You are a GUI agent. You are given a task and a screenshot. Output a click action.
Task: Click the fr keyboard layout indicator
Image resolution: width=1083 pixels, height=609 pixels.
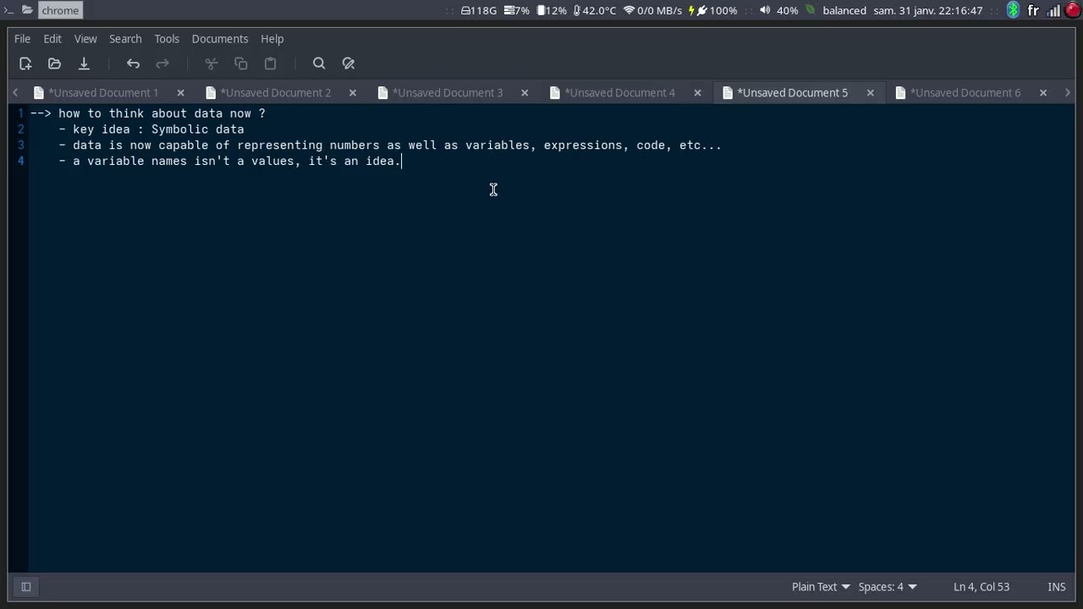(x=1033, y=10)
